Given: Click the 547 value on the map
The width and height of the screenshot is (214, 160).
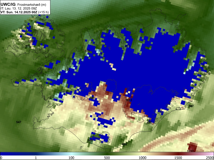Looking at the screenshot, I should [x=19, y=122].
